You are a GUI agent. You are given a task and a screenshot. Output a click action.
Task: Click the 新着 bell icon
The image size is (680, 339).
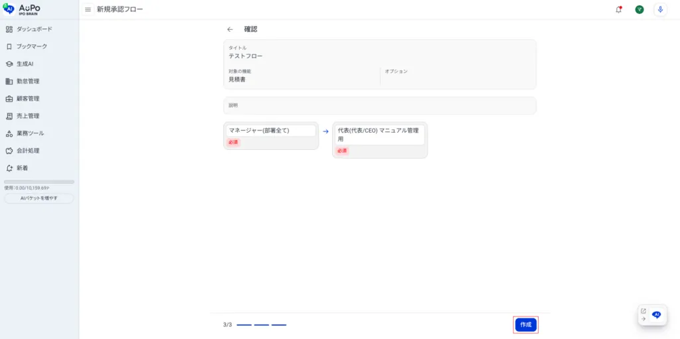pos(9,168)
